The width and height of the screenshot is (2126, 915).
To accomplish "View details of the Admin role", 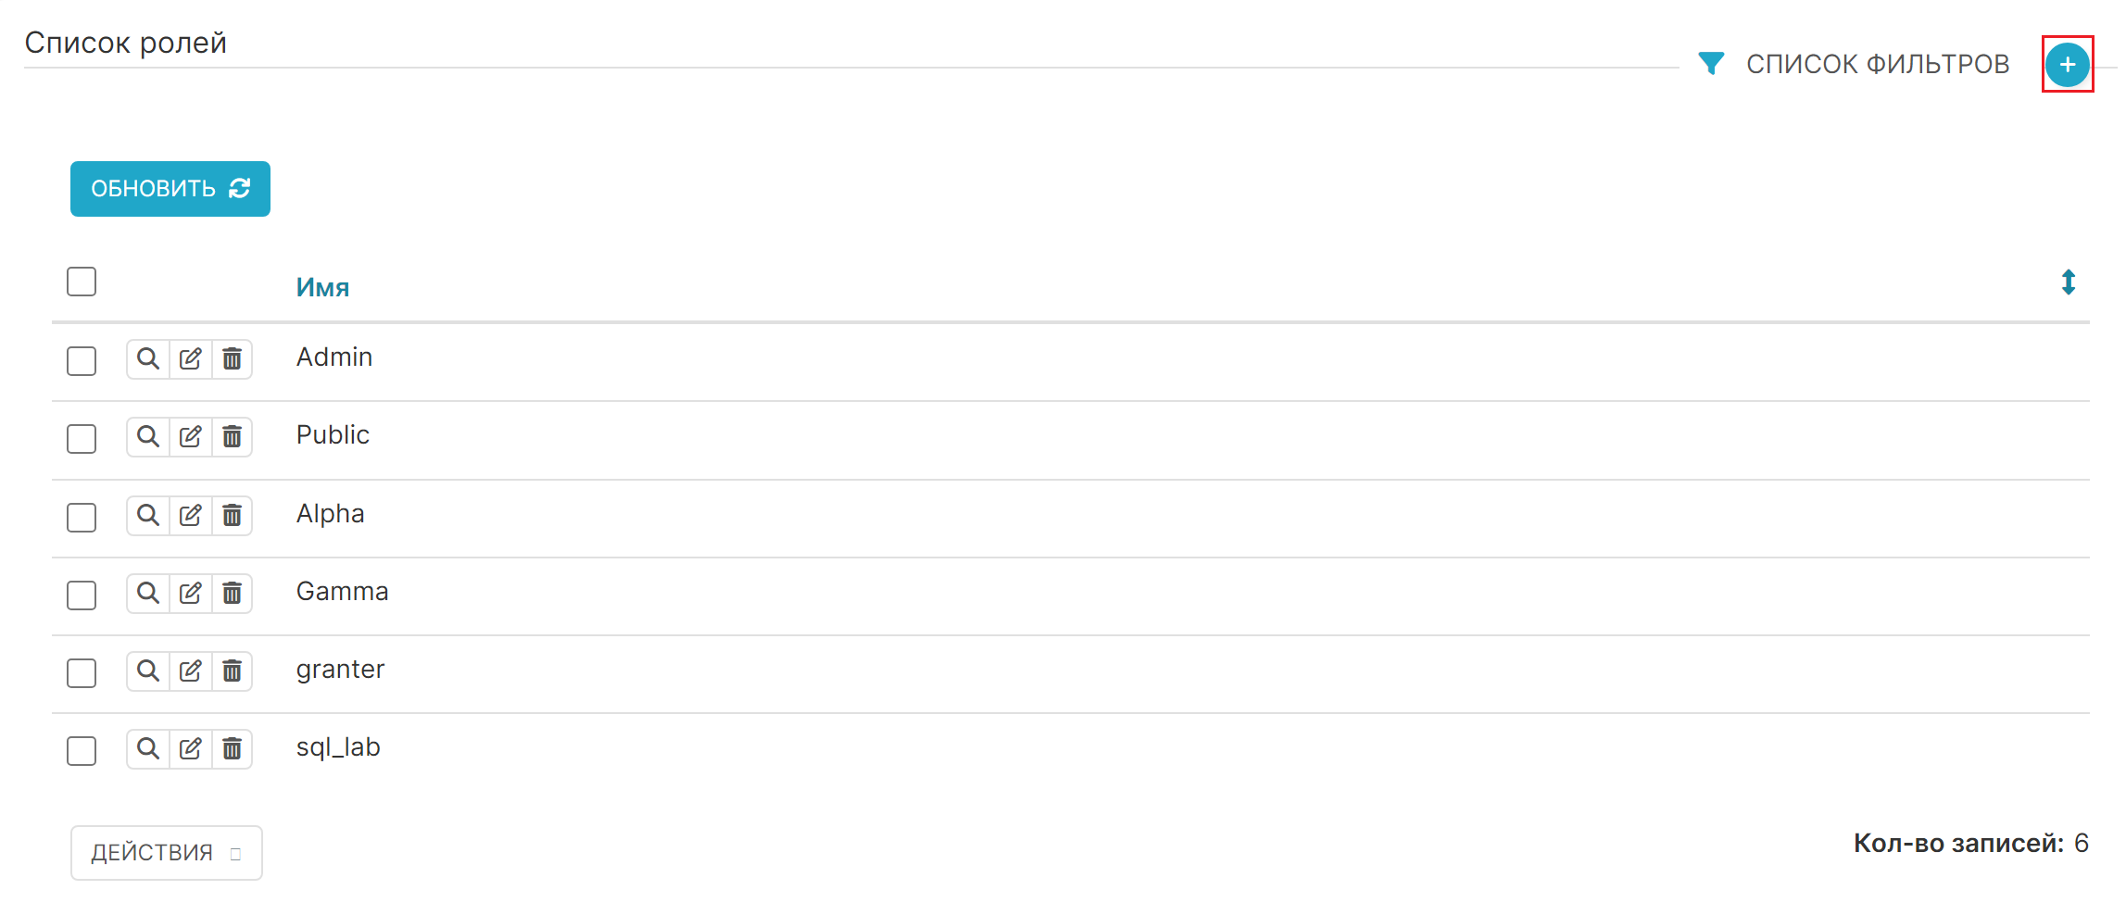I will click(148, 358).
